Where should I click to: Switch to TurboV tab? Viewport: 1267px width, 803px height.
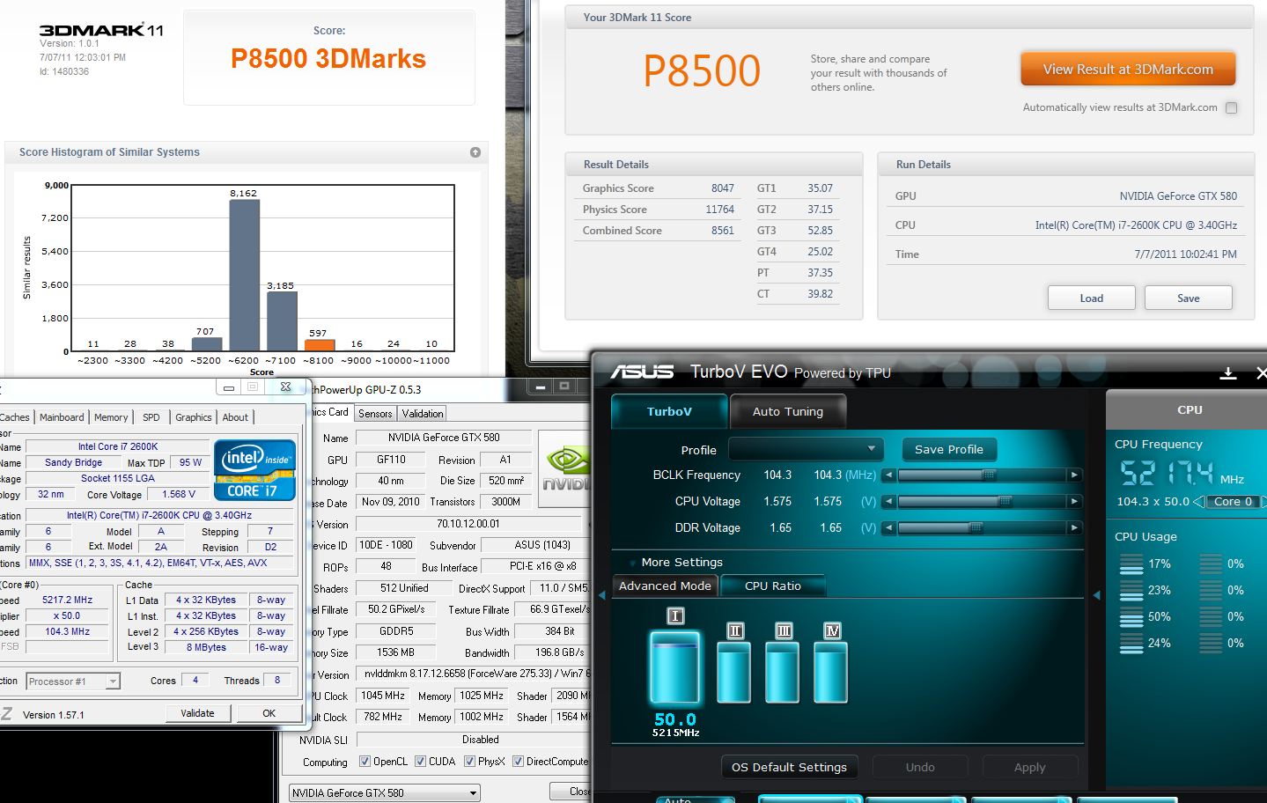[669, 411]
